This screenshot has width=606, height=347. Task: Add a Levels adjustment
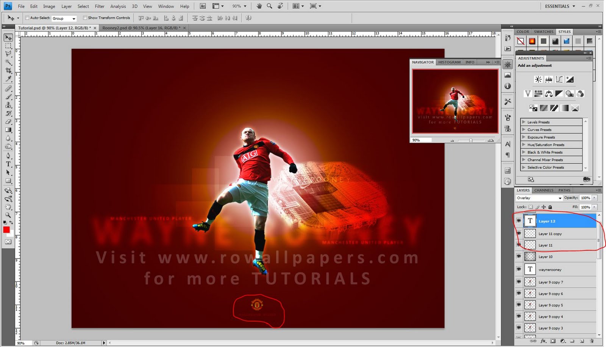549,79
